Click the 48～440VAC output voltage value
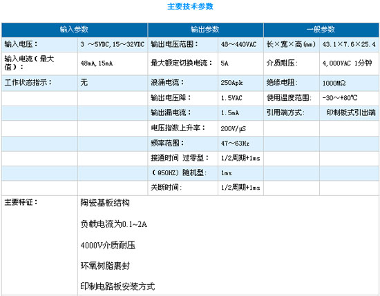The width and height of the screenshot is (380, 296). point(238,45)
